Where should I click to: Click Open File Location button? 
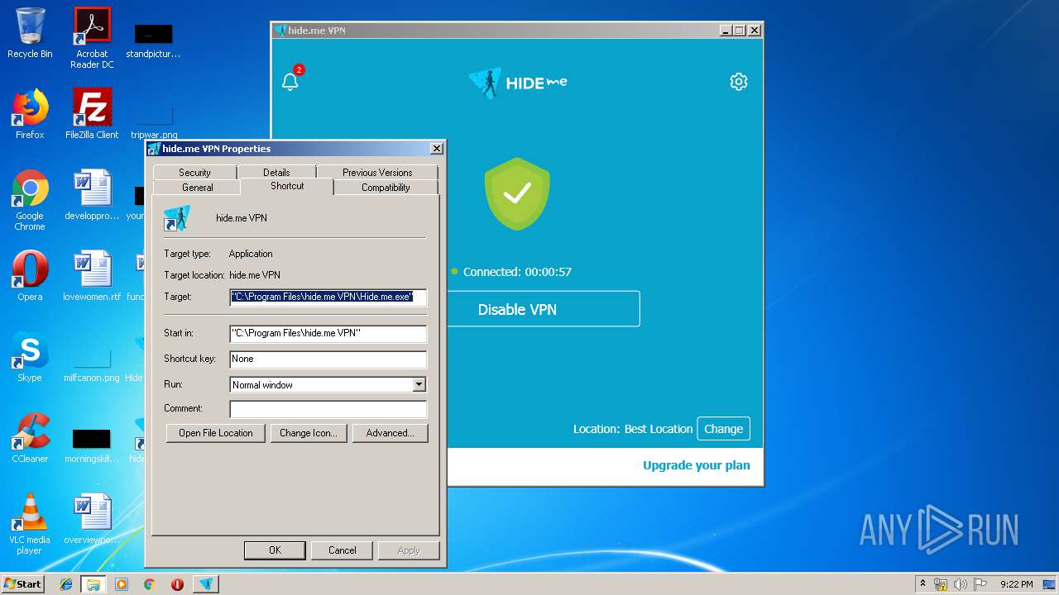216,433
